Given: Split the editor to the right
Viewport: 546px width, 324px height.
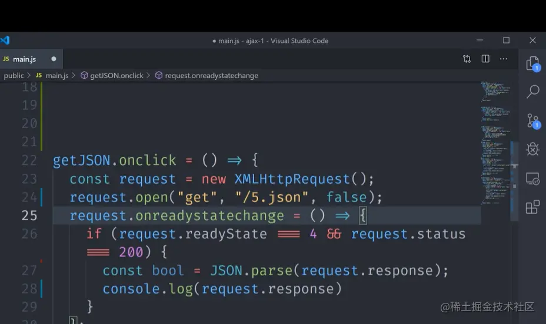Looking at the screenshot, I should coord(485,59).
